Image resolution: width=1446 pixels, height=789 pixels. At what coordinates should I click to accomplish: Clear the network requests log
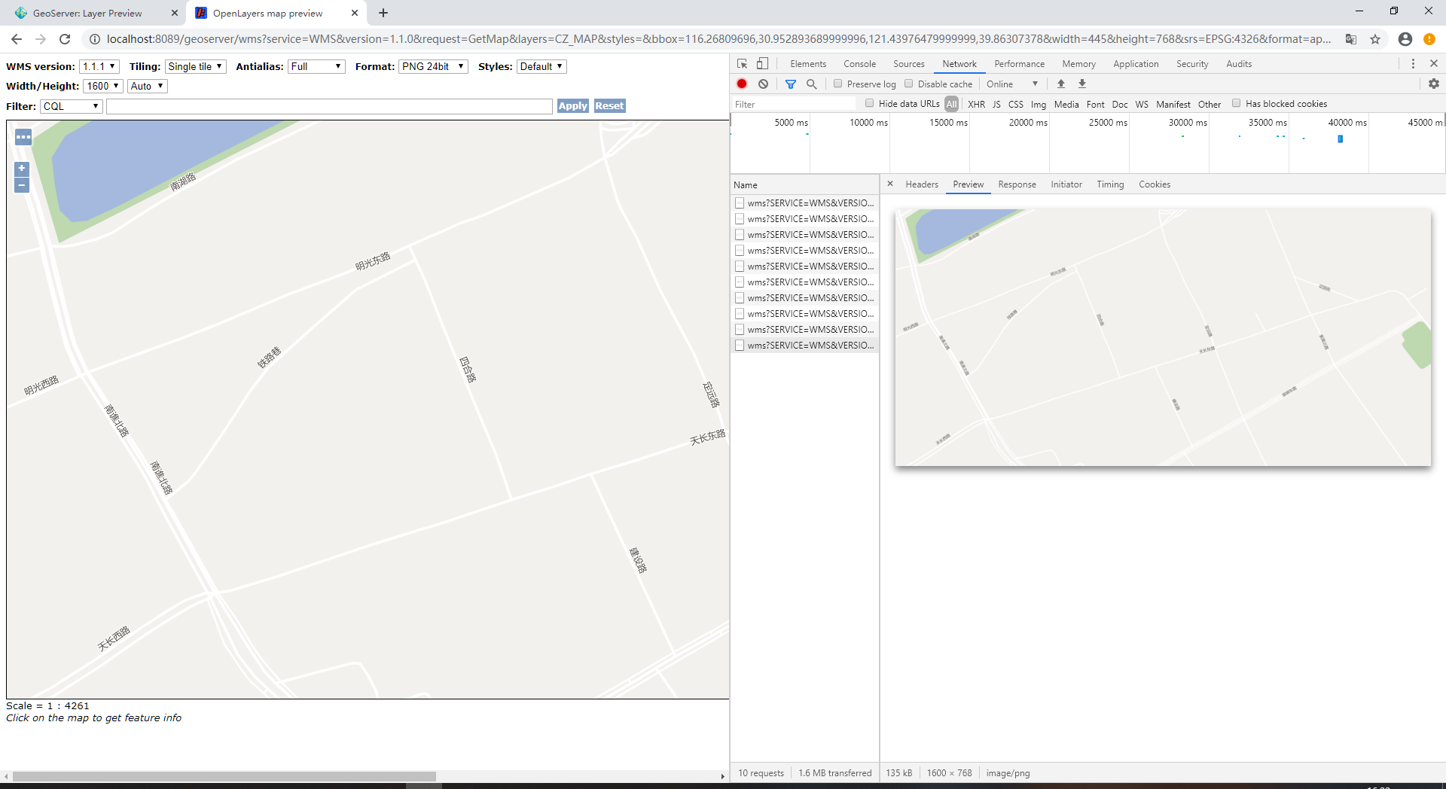(764, 84)
